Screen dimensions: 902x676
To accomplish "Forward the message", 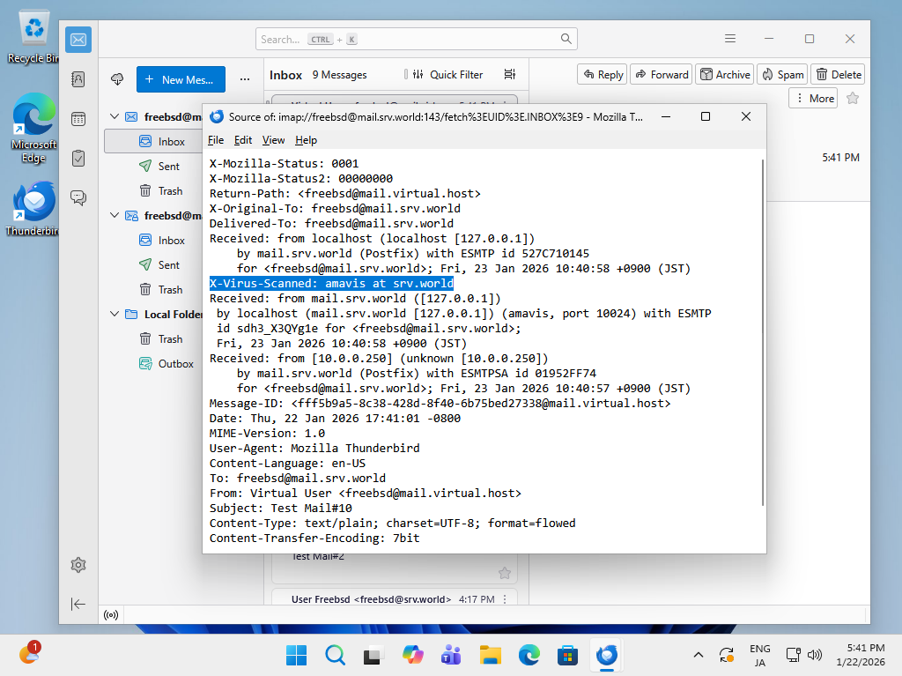I will pos(662,74).
